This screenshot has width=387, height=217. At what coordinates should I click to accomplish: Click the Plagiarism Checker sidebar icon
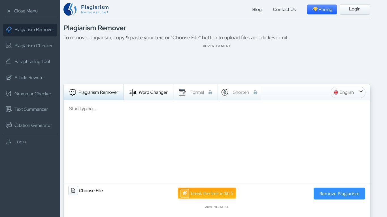(x=9, y=45)
